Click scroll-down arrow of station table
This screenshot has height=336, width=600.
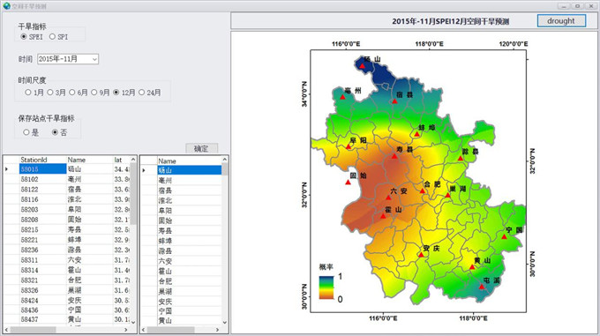133,322
